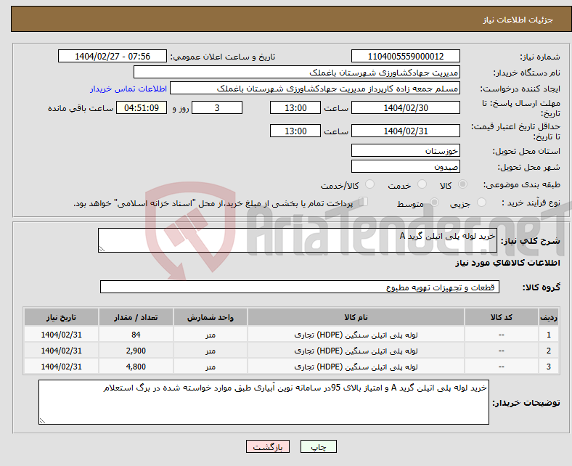
Task: Click the response deadline date 1404/02/30
Action: click(405, 108)
